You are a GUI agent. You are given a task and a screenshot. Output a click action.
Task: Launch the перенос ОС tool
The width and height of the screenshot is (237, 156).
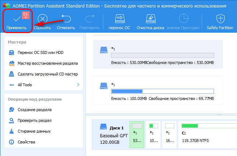coord(119,22)
